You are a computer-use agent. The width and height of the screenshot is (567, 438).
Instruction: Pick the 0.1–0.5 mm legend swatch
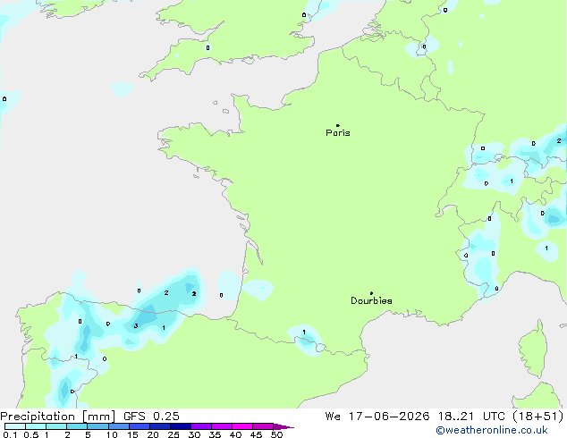pyautogui.click(x=15, y=426)
